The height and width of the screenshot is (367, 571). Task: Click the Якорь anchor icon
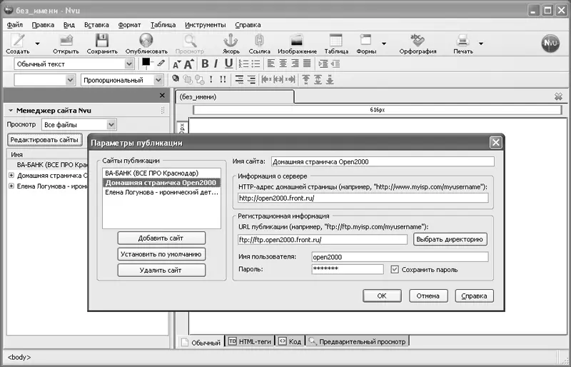tap(231, 40)
